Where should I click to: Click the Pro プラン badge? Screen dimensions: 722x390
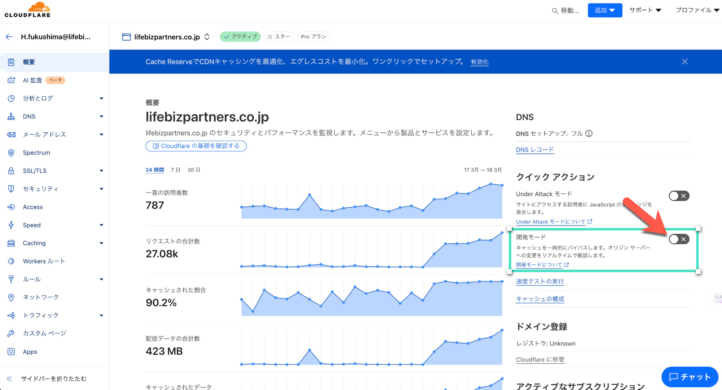tap(313, 36)
